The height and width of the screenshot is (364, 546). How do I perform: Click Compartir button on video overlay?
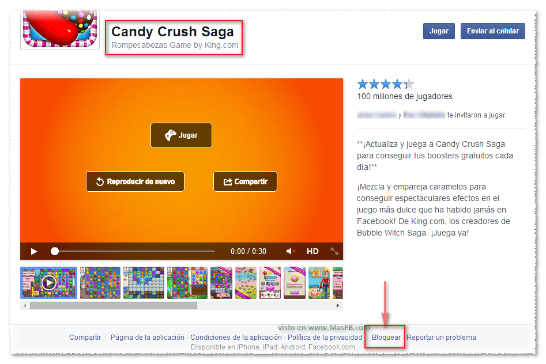pyautogui.click(x=245, y=181)
